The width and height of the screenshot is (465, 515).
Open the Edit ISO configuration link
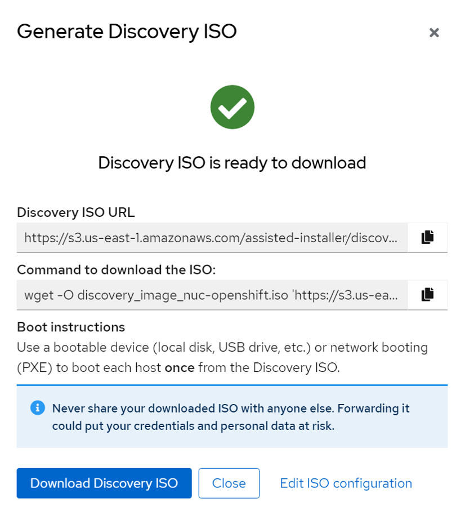click(x=346, y=483)
